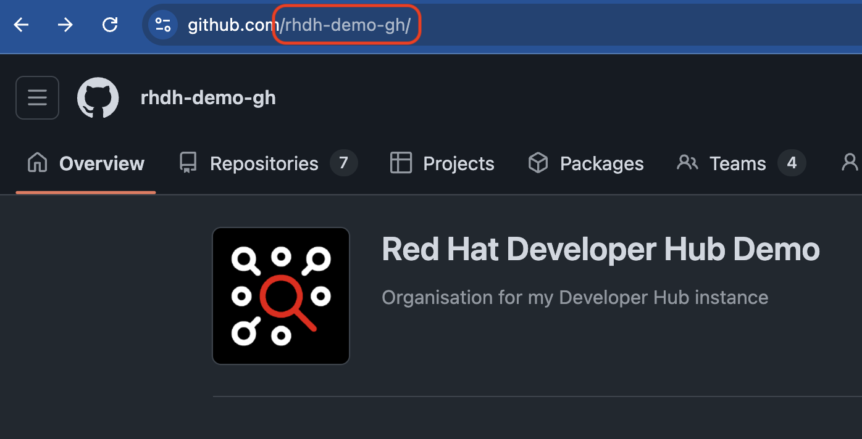The image size is (862, 439).
Task: Select the Overview tab
Action: click(86, 163)
